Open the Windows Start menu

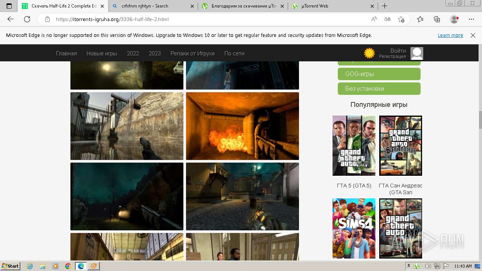point(11,266)
